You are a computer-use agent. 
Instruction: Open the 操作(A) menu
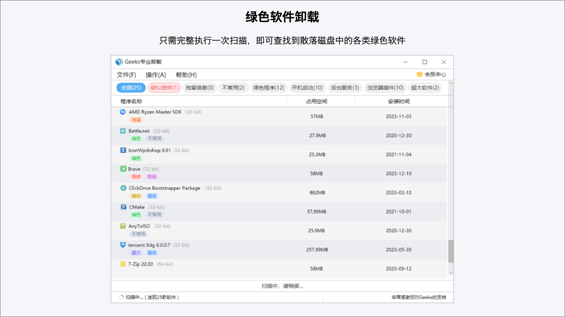click(x=156, y=75)
